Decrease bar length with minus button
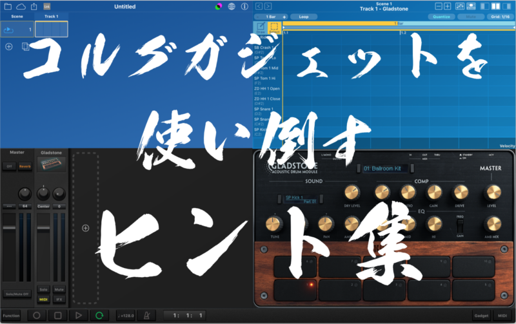Screen dimensions: 516x324 point(258,17)
